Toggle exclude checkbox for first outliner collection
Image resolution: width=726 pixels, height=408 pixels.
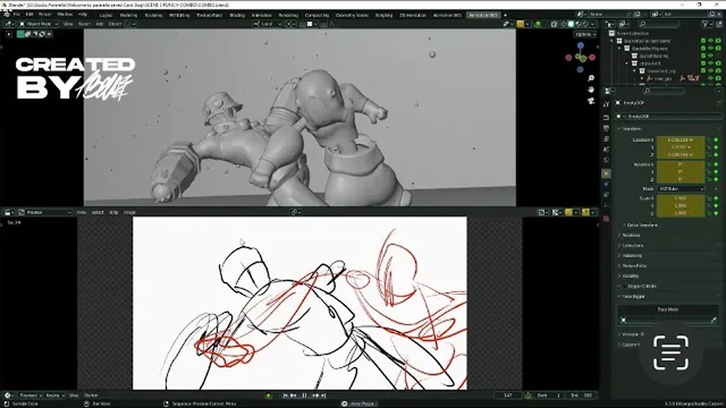coord(703,41)
